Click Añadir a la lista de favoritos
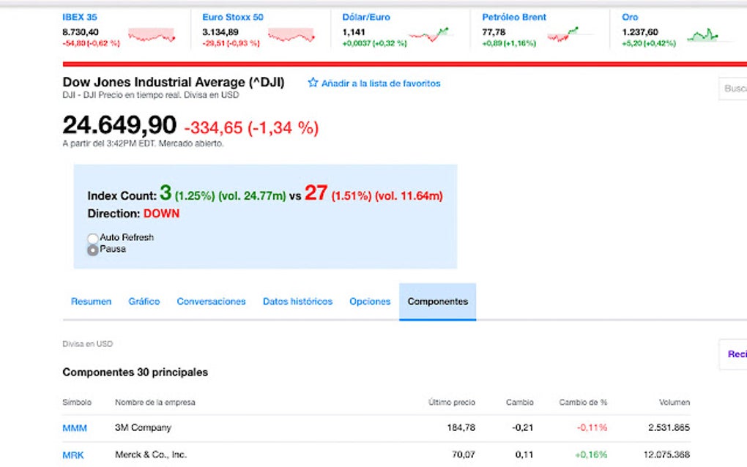The height and width of the screenshot is (467, 747). (x=381, y=83)
